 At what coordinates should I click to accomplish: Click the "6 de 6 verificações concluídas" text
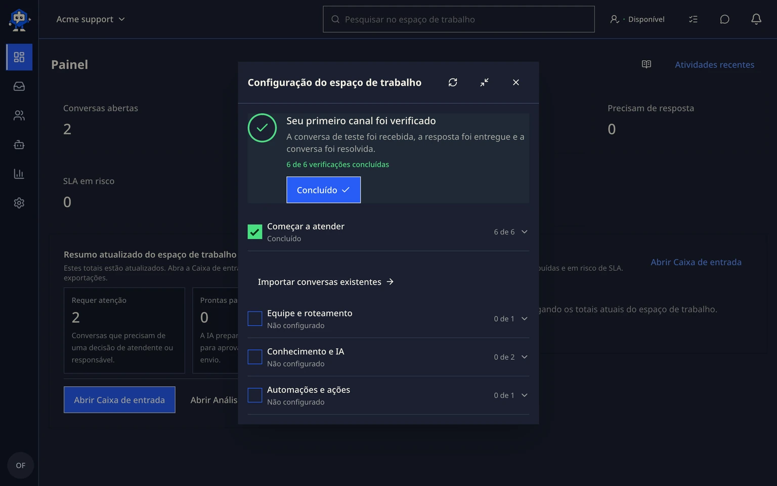tap(338, 165)
